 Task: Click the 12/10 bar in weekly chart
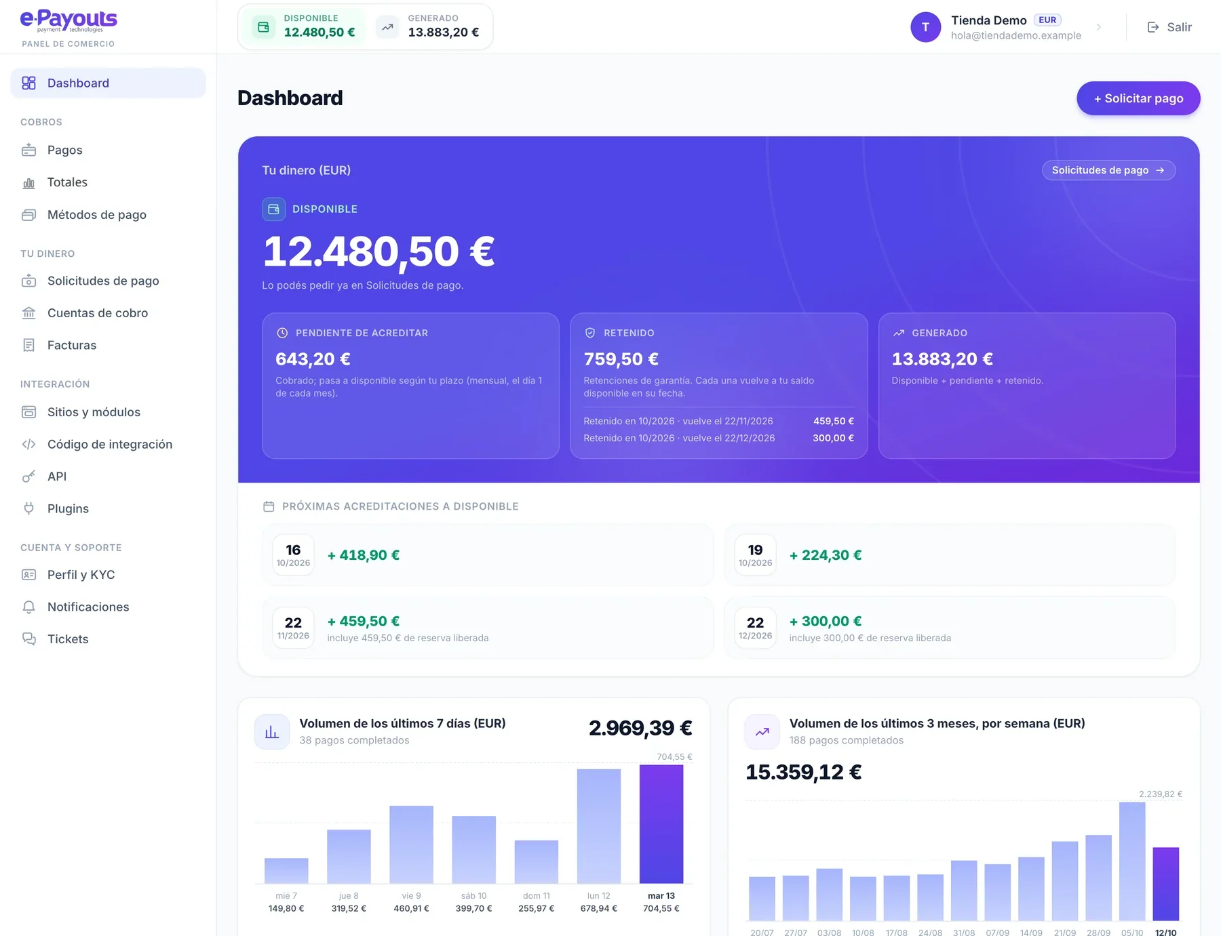pyautogui.click(x=1166, y=884)
